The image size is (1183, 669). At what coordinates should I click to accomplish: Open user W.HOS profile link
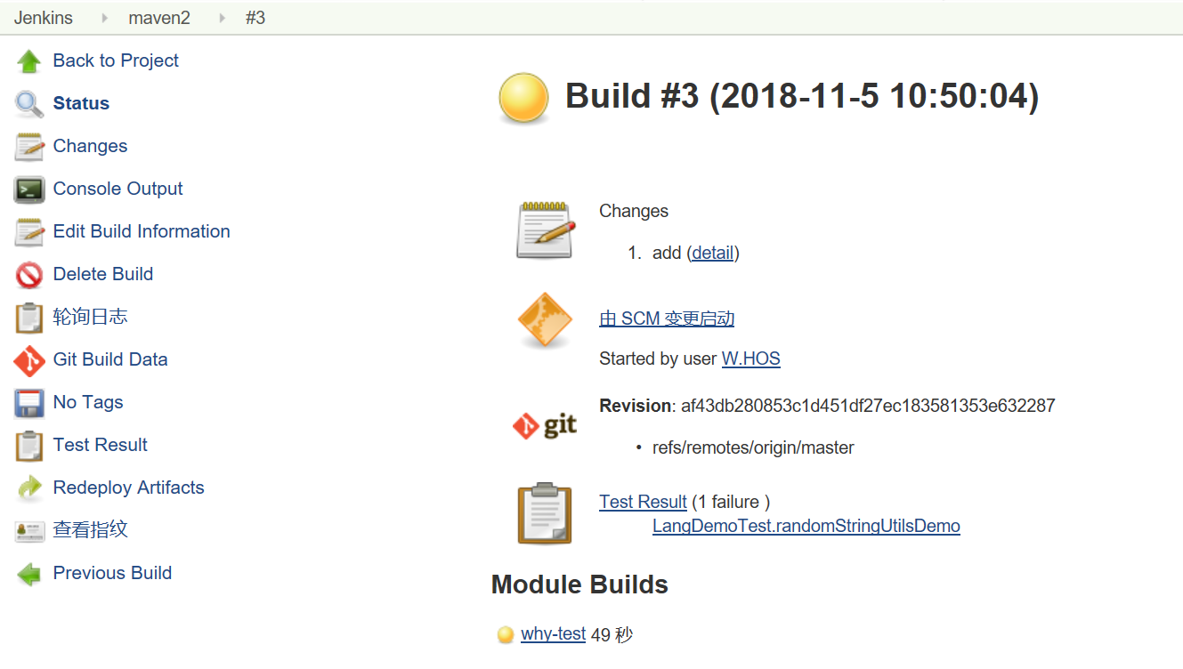tap(750, 359)
